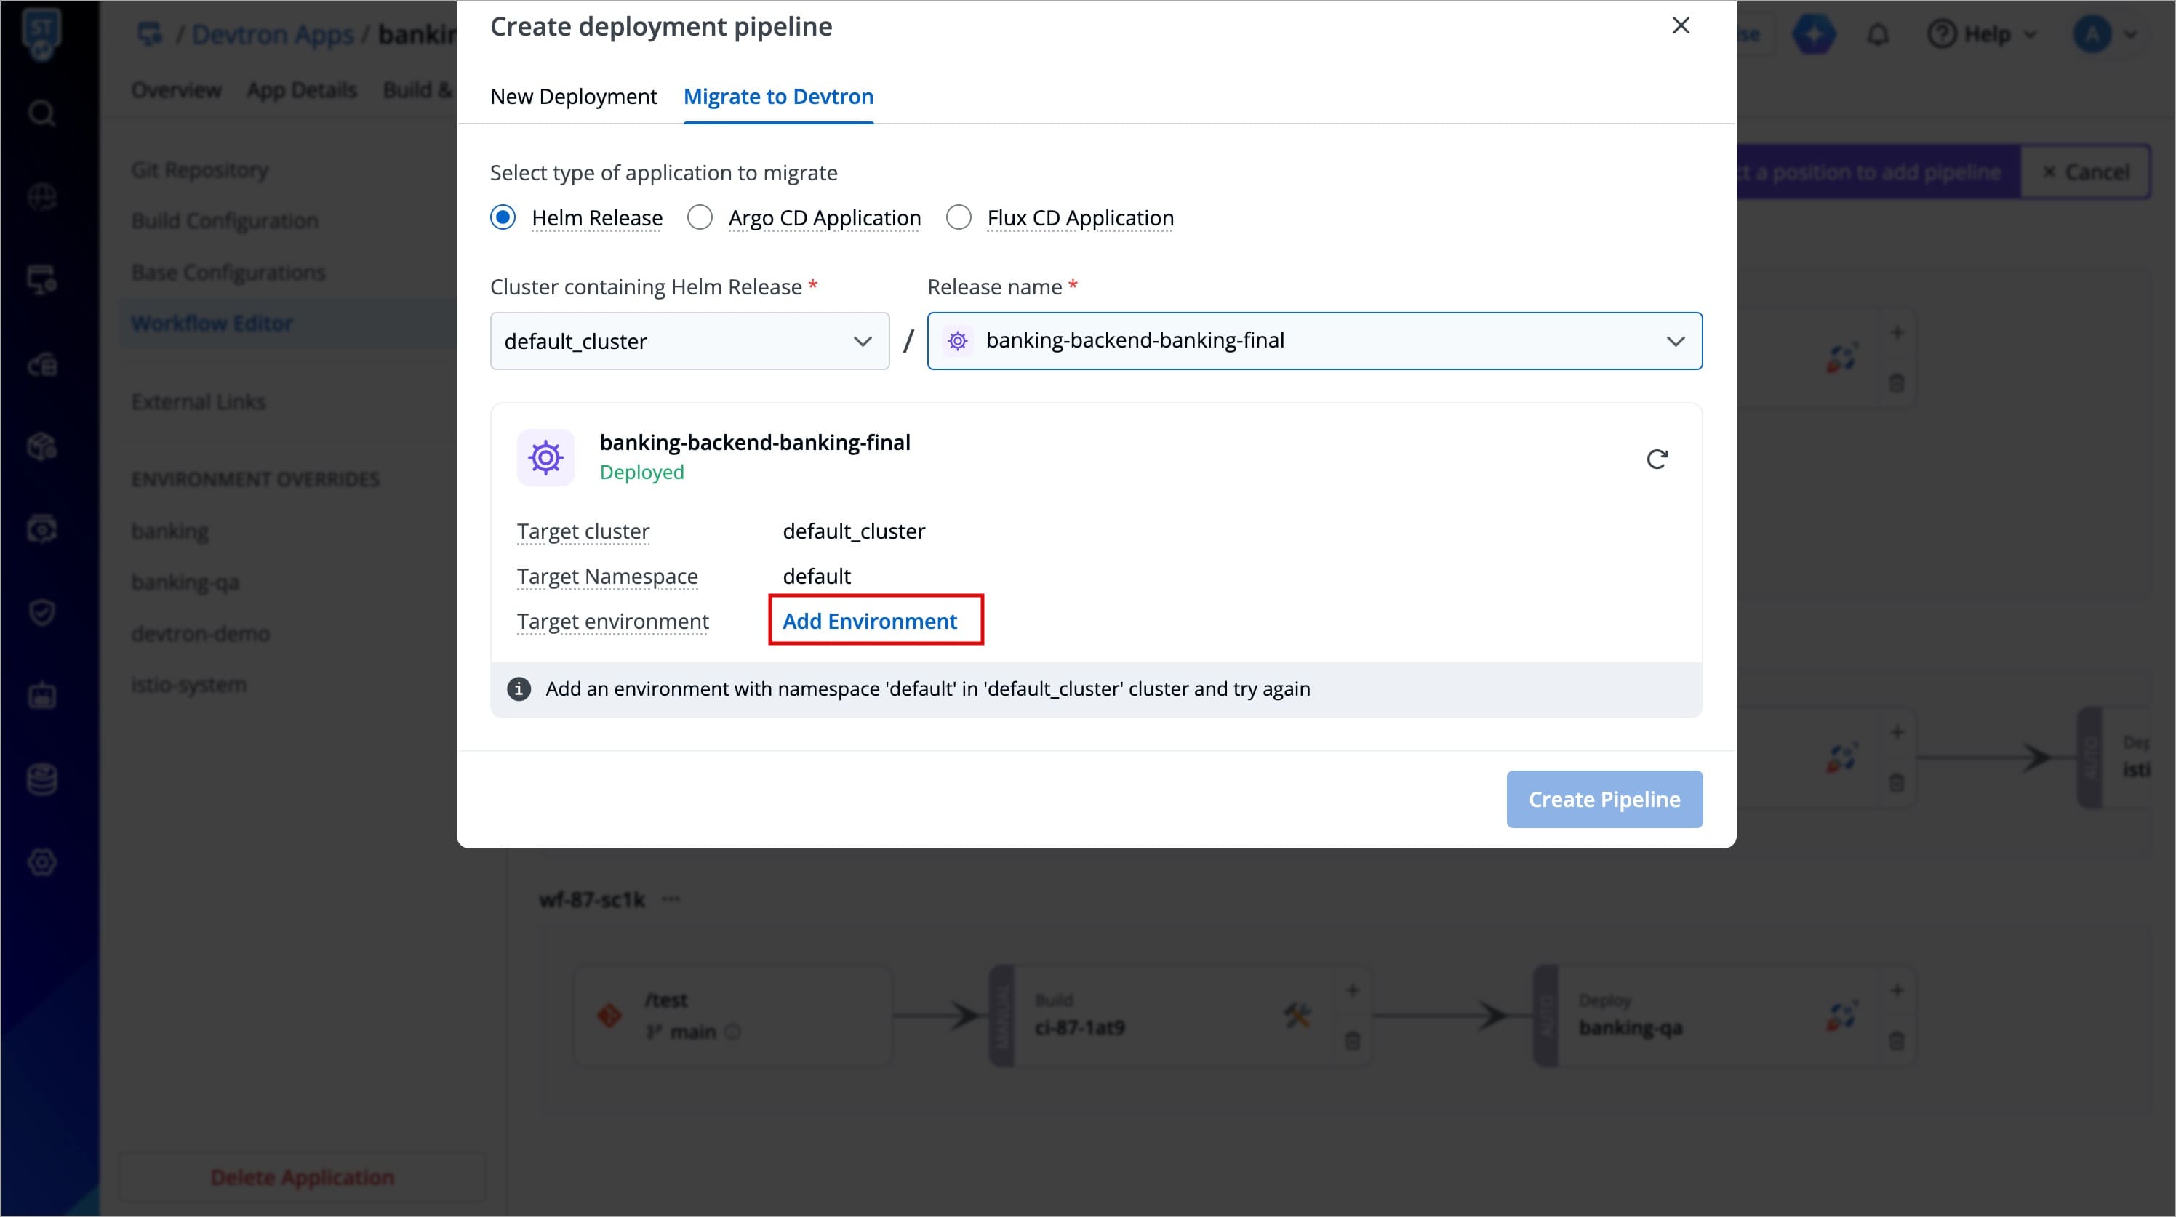This screenshot has height=1217, width=2176.
Task: Open the notification bell icon
Action: [1877, 35]
